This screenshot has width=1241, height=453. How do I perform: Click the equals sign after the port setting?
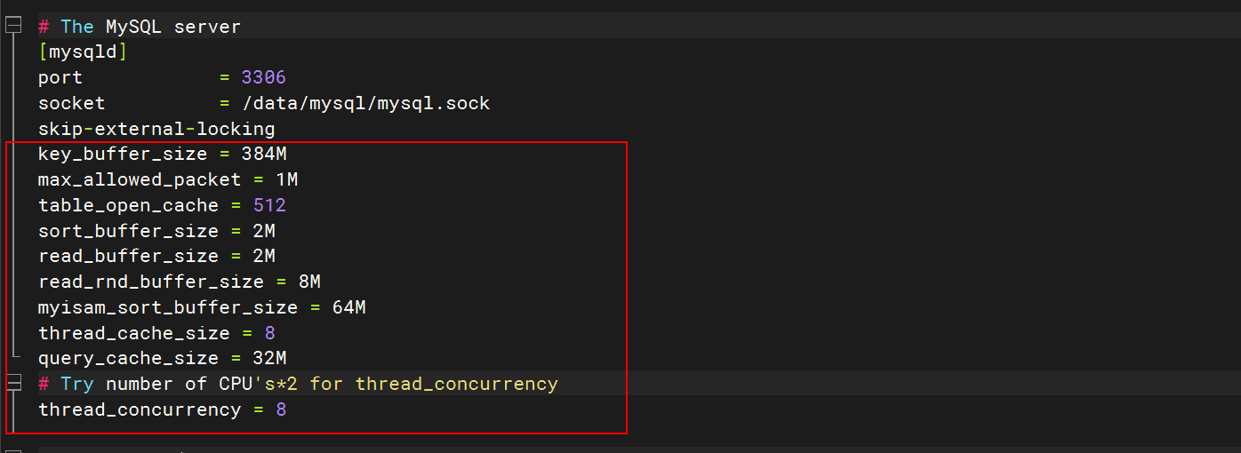pos(224,77)
